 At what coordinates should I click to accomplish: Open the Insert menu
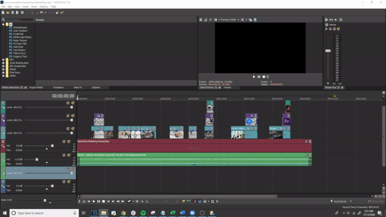point(25,7)
